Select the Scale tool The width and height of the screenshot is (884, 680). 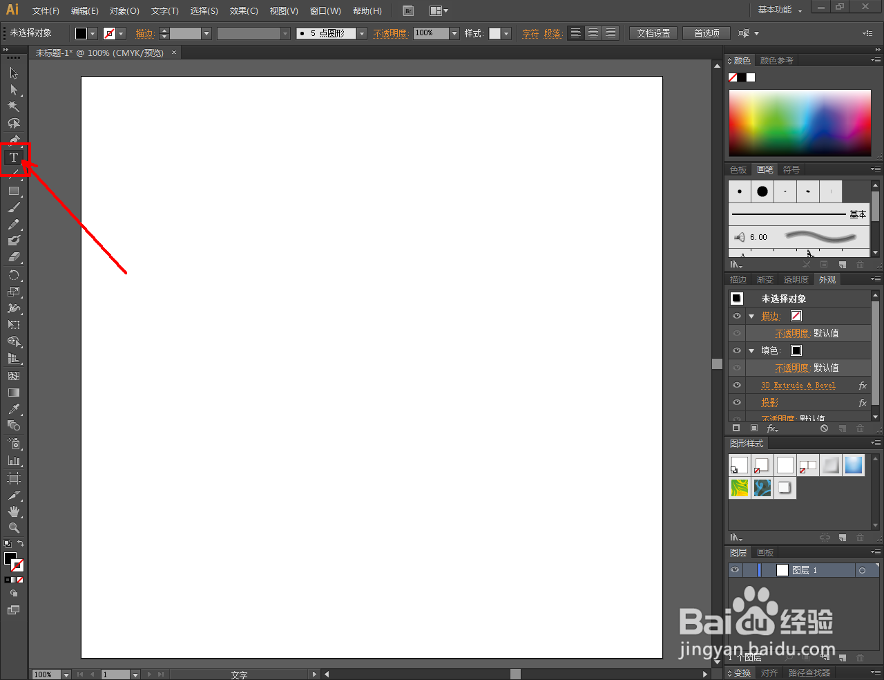13,292
